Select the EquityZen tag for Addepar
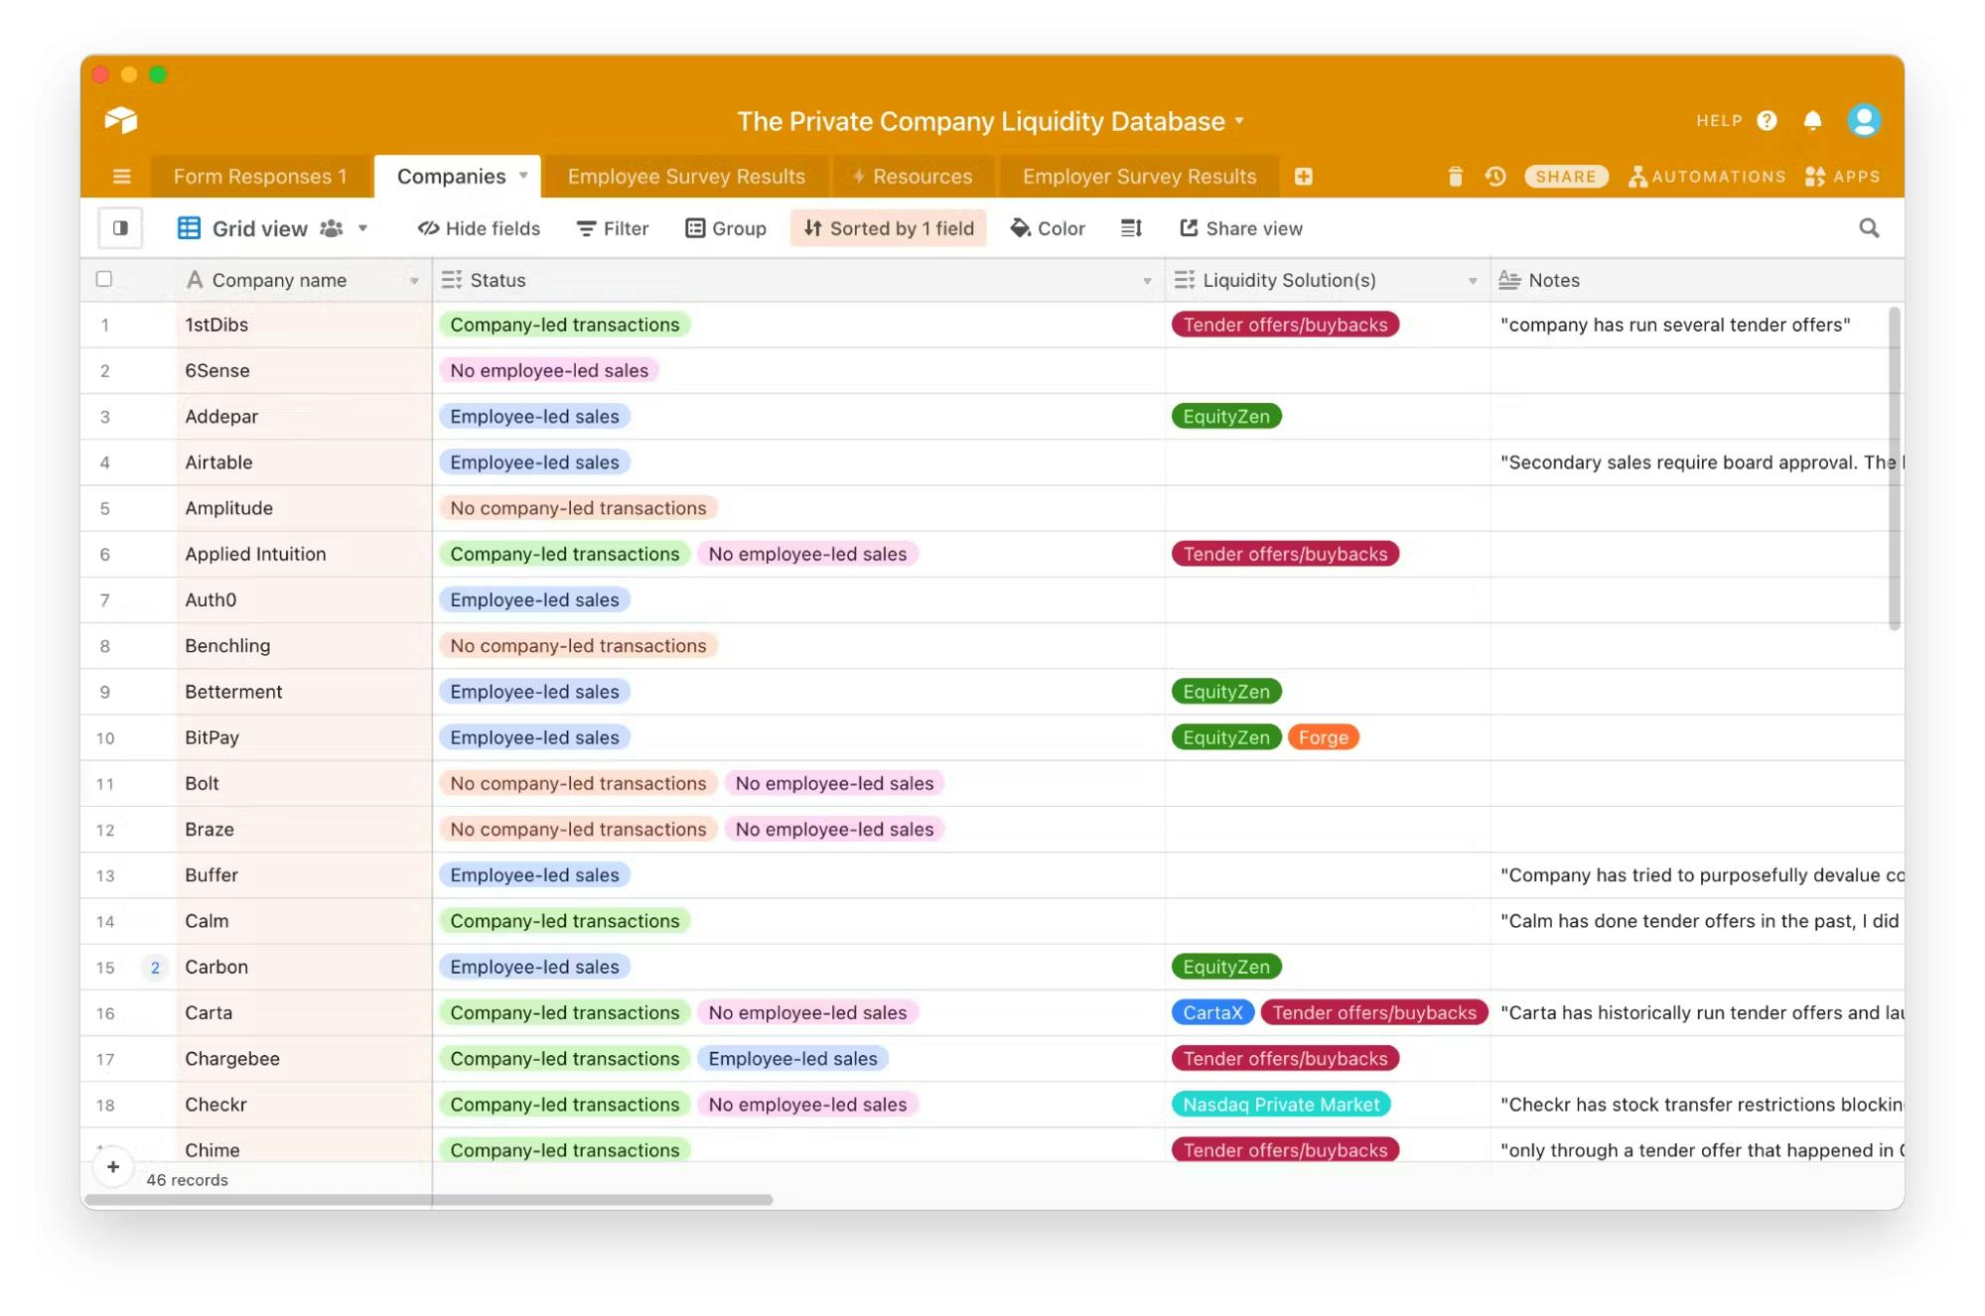1985x1316 pixels. (1226, 417)
